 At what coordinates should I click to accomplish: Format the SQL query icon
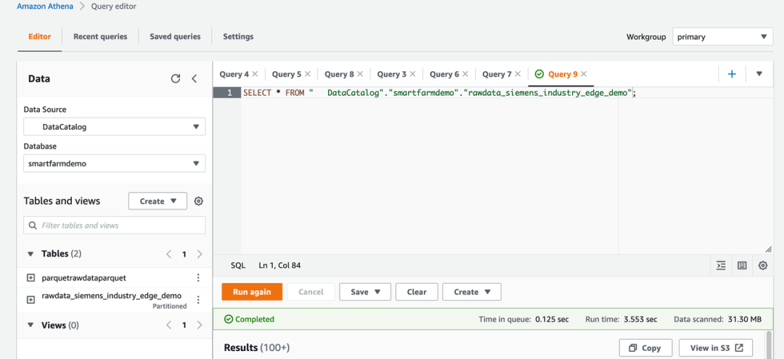pos(721,265)
